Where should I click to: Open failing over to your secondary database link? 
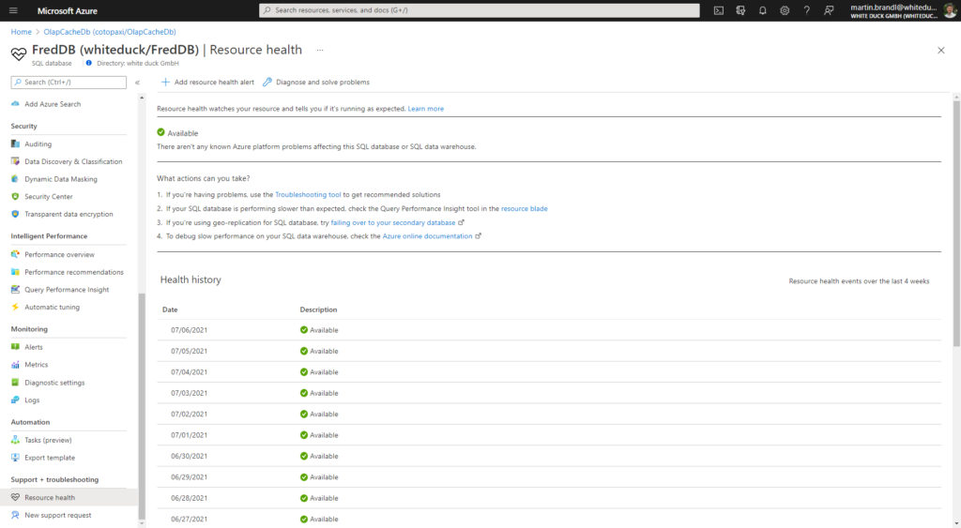[393, 222]
